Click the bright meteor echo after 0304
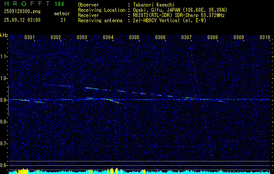Viewport: 274px width, 174px height. (x=115, y=101)
